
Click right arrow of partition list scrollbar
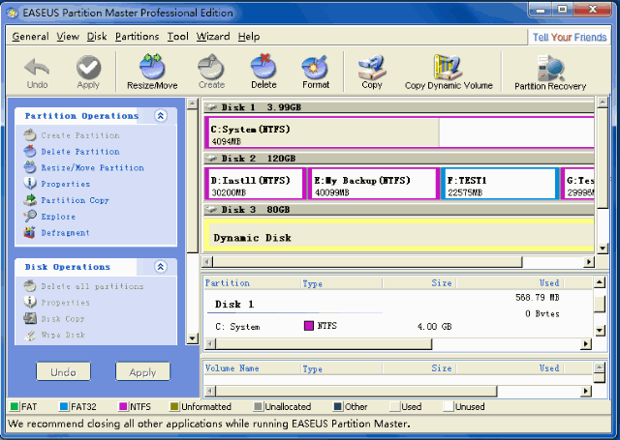click(x=586, y=344)
